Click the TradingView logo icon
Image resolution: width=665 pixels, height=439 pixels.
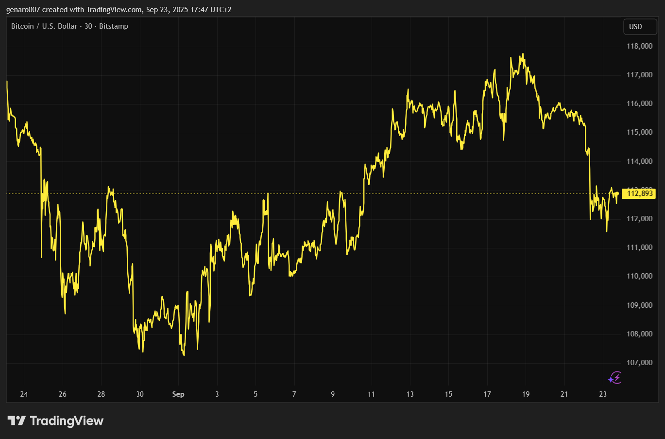coord(16,421)
